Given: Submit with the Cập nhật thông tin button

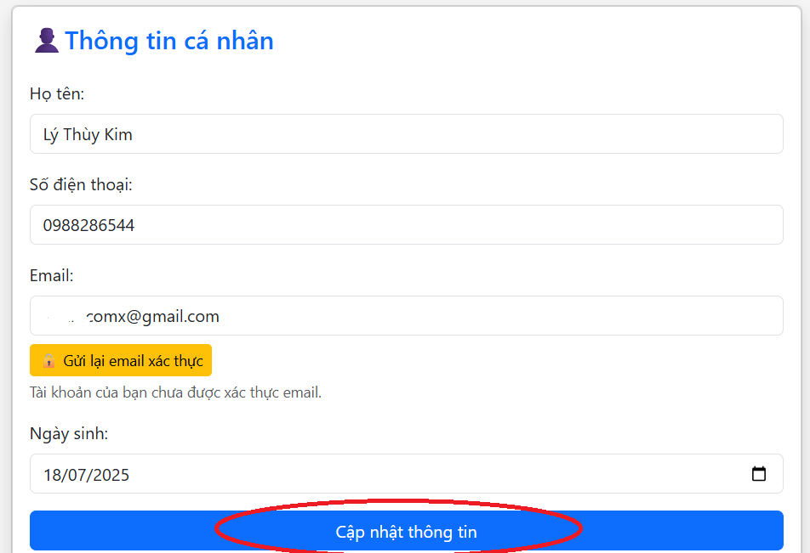Looking at the screenshot, I should (406, 532).
